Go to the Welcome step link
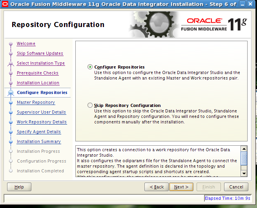 click(26, 43)
